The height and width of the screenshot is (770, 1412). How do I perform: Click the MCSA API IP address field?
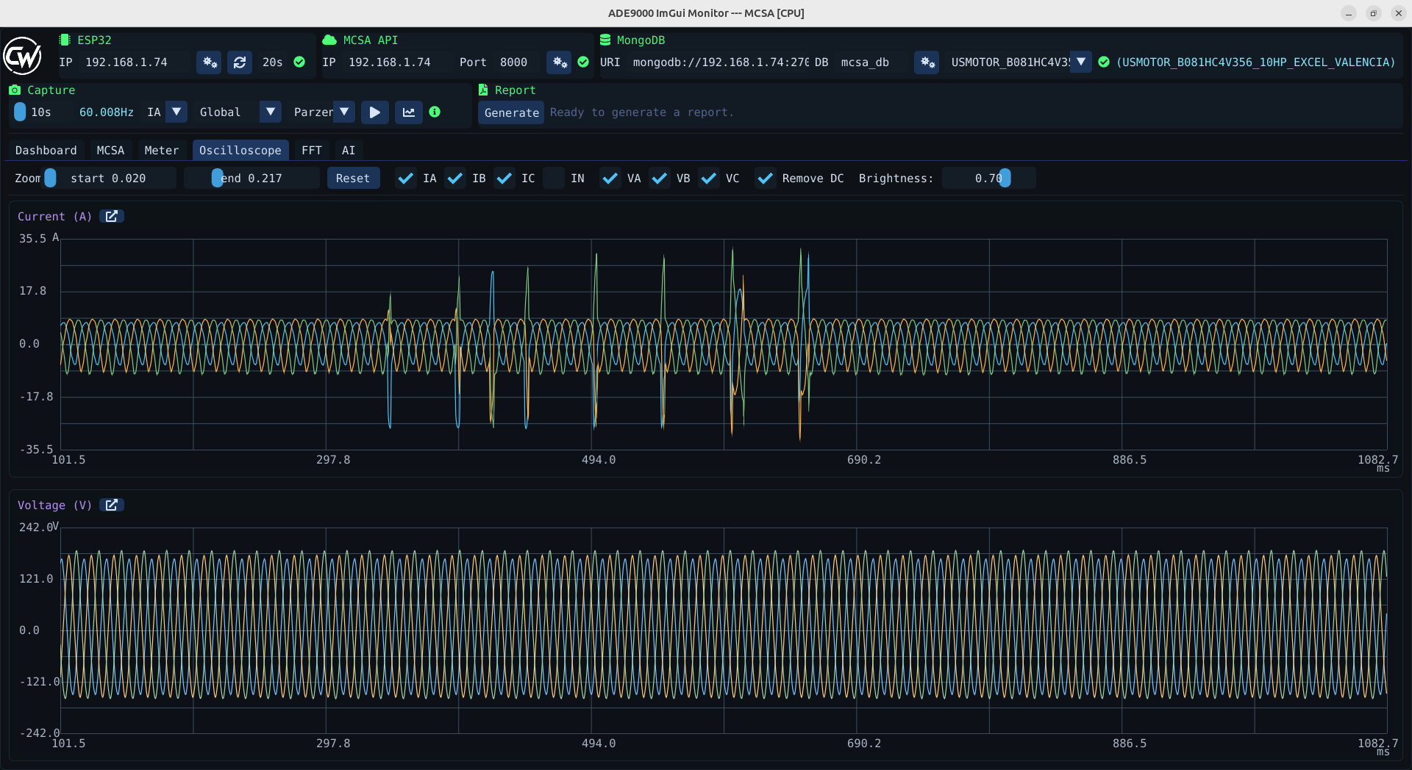(x=398, y=62)
